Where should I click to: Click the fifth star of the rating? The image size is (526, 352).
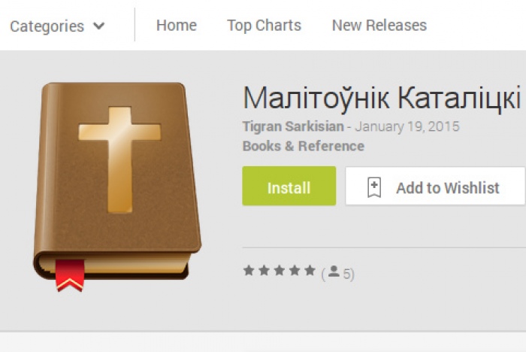[310, 270]
